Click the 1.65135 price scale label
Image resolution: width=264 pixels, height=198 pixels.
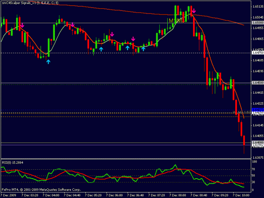258,7
